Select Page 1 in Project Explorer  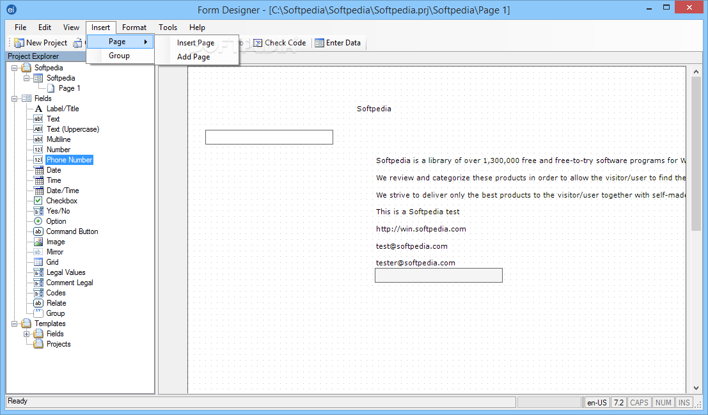point(70,88)
